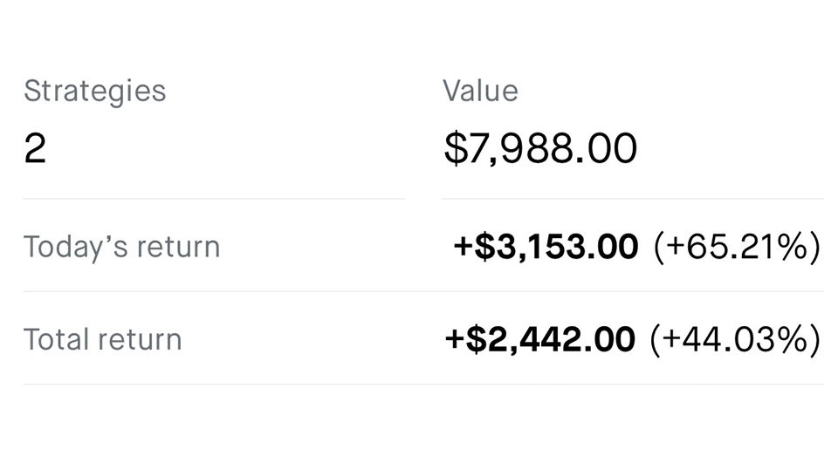Click the Value heading

(x=480, y=91)
